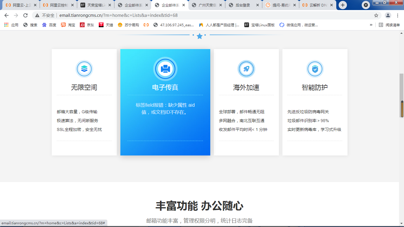The height and width of the screenshot is (227, 404).
Task: Click text 多网融合，南北互联互通
Action: click(x=242, y=121)
